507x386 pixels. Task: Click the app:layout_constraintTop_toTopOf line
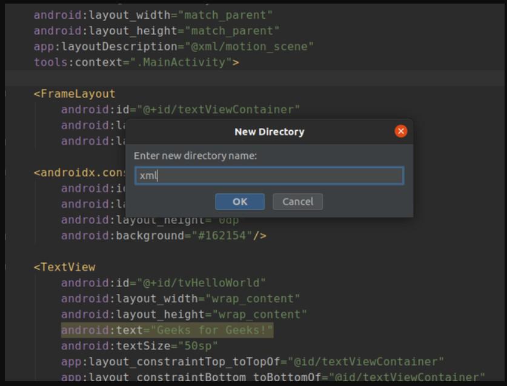pyautogui.click(x=252, y=361)
